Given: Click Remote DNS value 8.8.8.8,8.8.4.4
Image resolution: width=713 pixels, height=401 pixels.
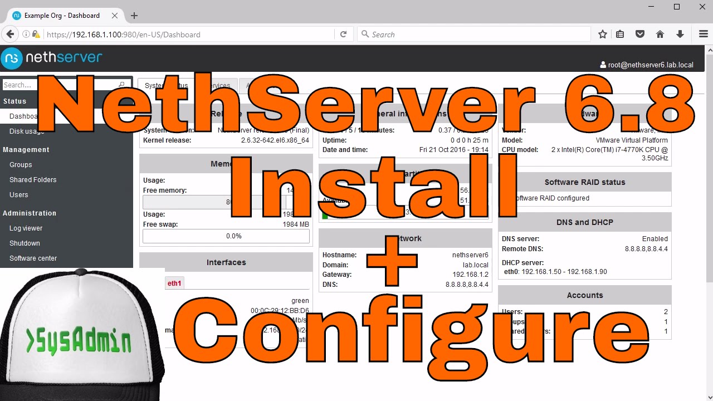Looking at the screenshot, I should (646, 249).
